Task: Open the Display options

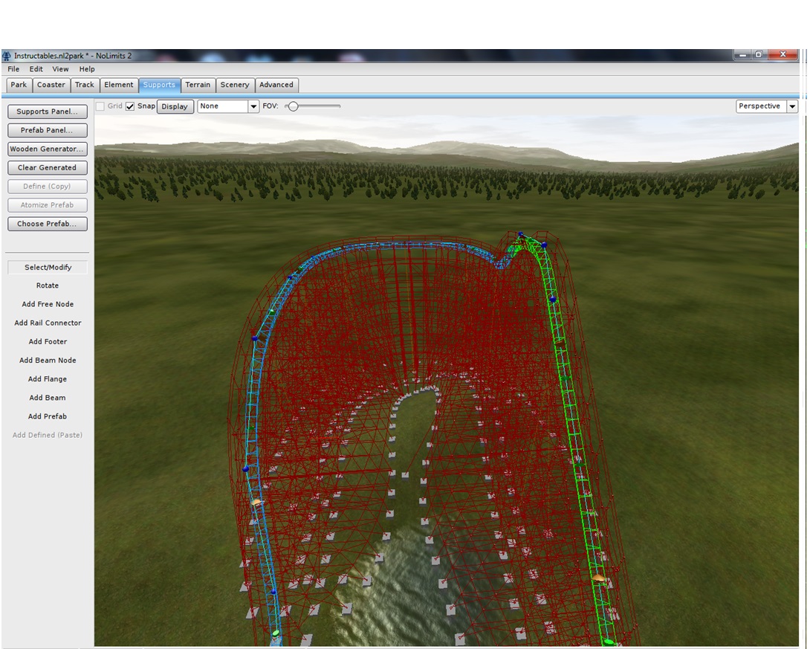Action: click(x=175, y=106)
